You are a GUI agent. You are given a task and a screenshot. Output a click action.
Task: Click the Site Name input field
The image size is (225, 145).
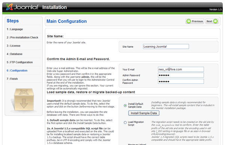click(x=166, y=46)
